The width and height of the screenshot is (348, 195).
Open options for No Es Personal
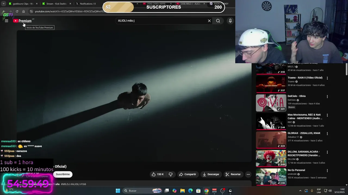point(327,171)
